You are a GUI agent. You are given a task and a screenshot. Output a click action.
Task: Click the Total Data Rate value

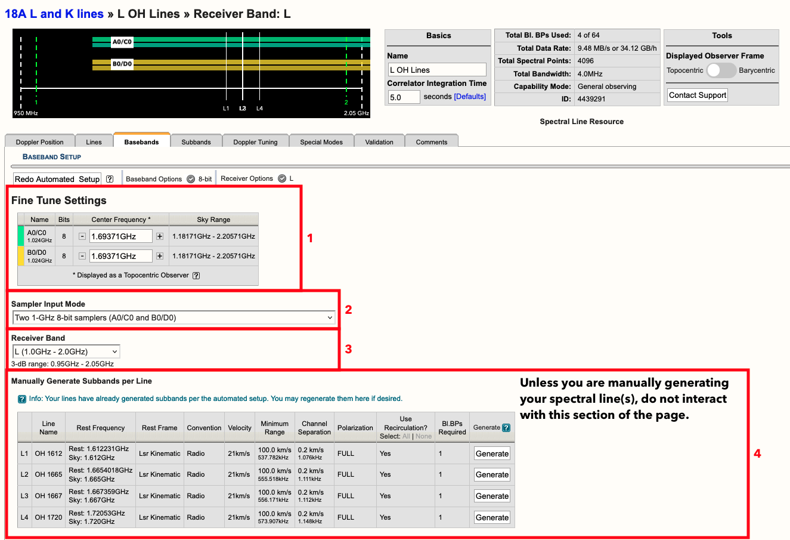(617, 48)
